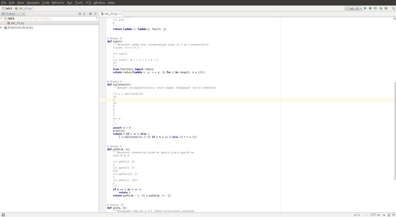Open Search Everywhere magnifier icon

(x=393, y=8)
